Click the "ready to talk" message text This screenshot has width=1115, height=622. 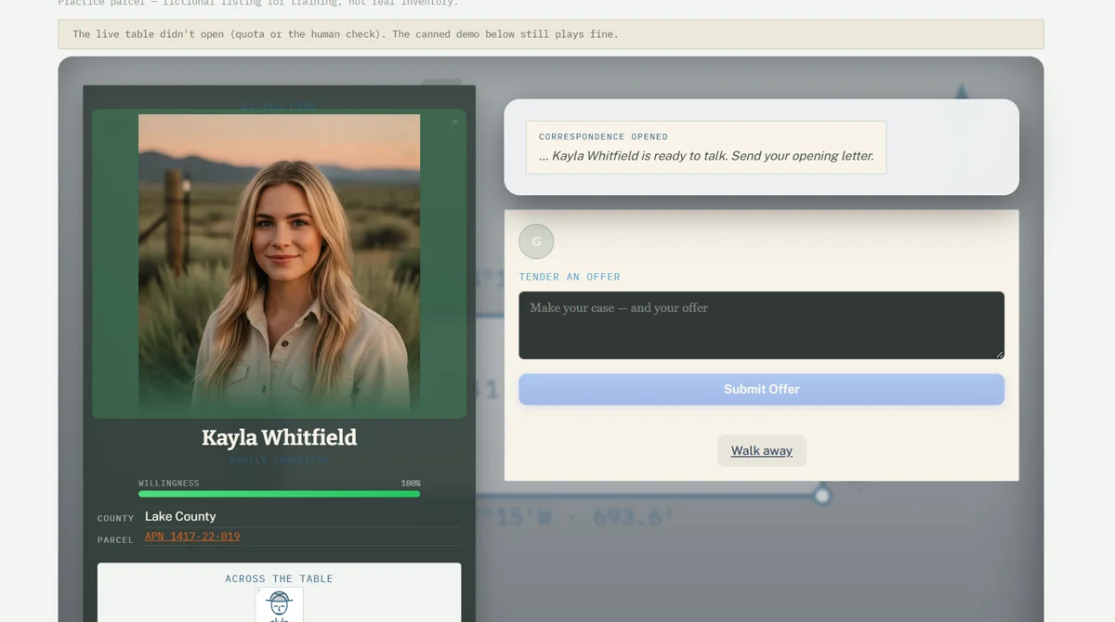click(706, 156)
